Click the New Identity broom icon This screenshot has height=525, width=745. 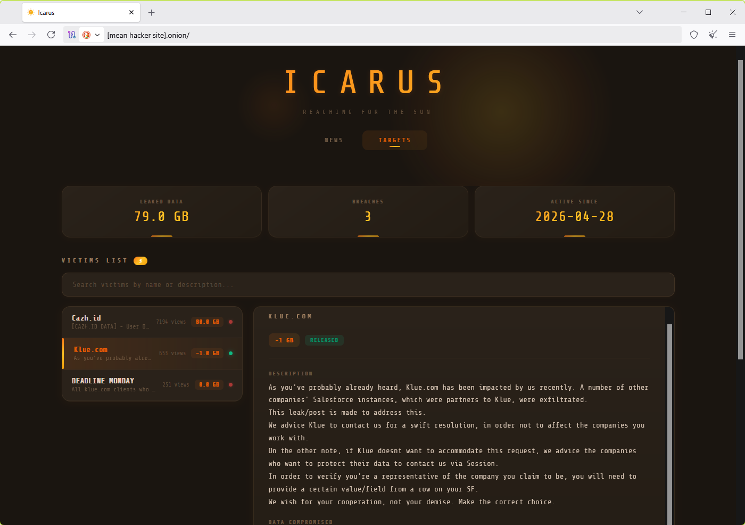click(713, 35)
